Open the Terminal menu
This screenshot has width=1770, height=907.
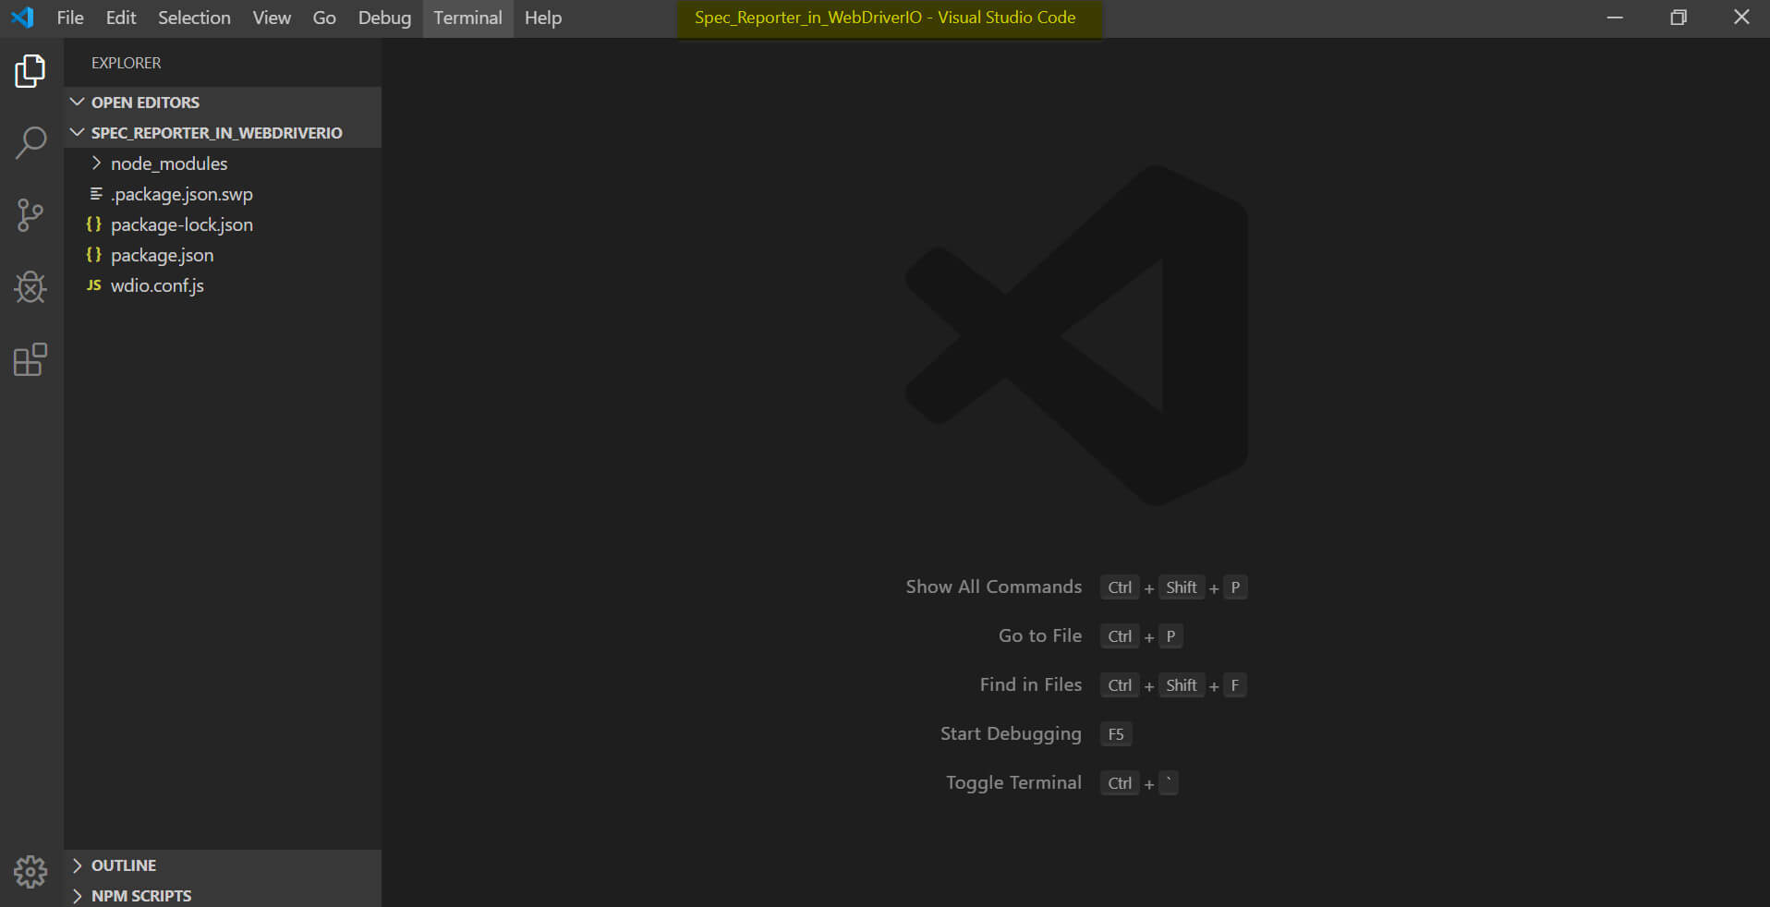tap(468, 18)
